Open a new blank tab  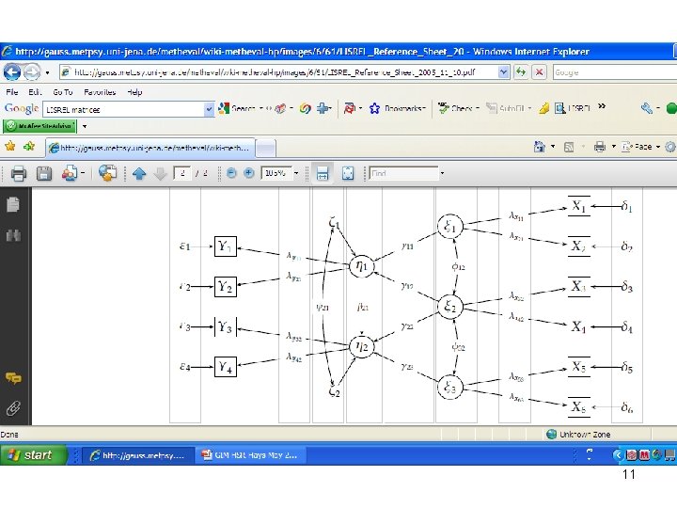(x=266, y=149)
